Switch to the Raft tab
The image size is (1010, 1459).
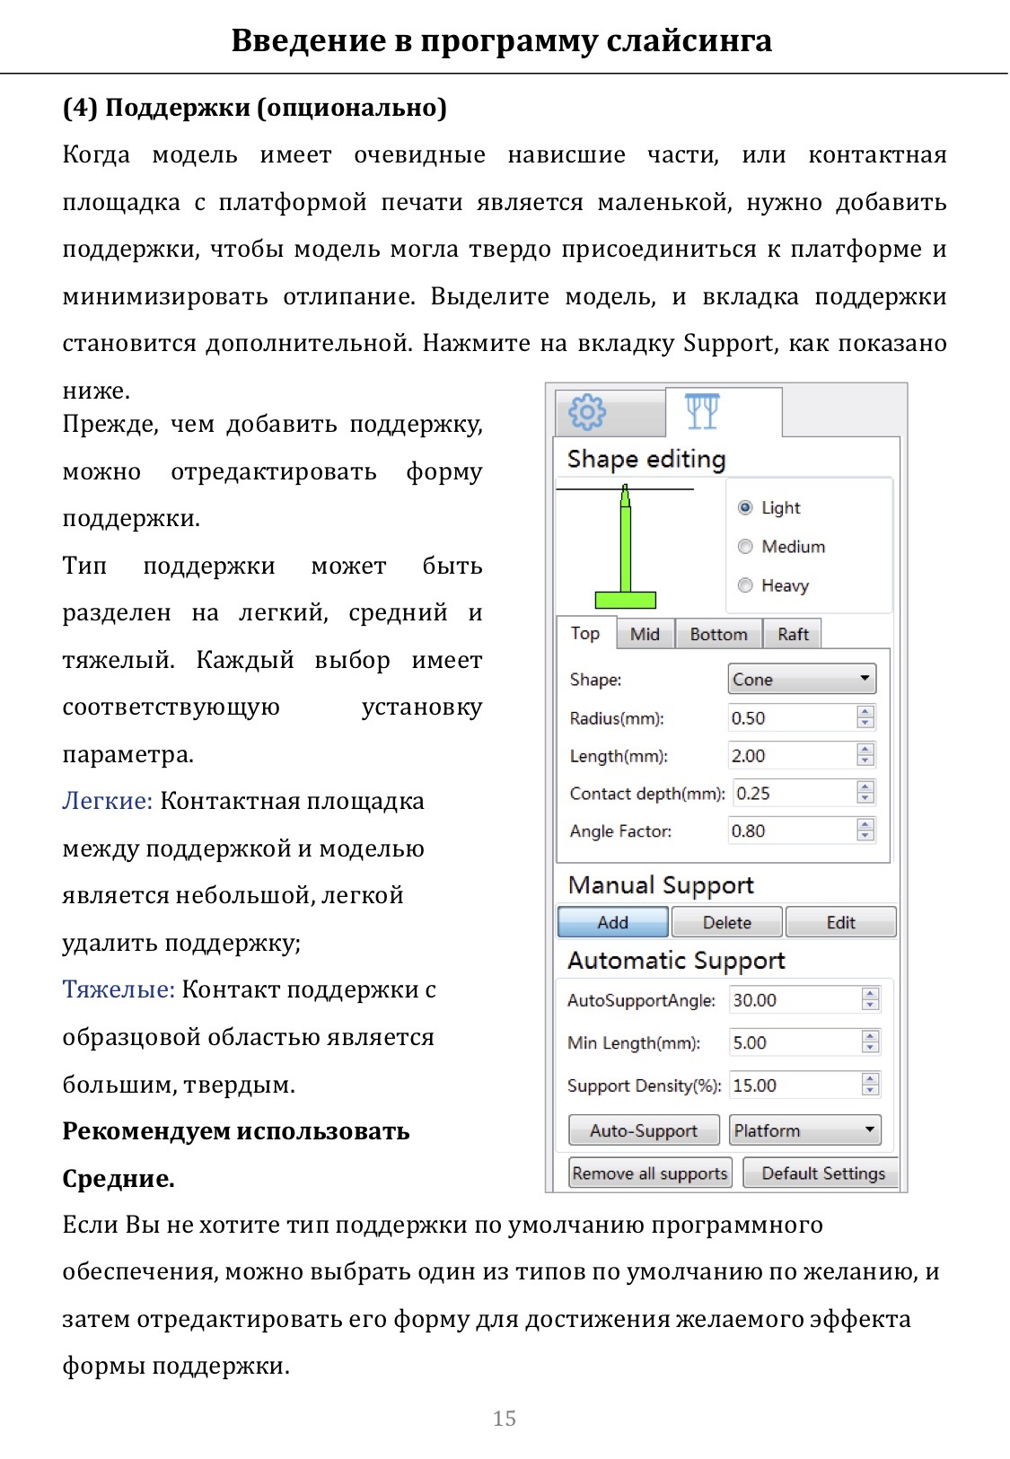(x=792, y=634)
